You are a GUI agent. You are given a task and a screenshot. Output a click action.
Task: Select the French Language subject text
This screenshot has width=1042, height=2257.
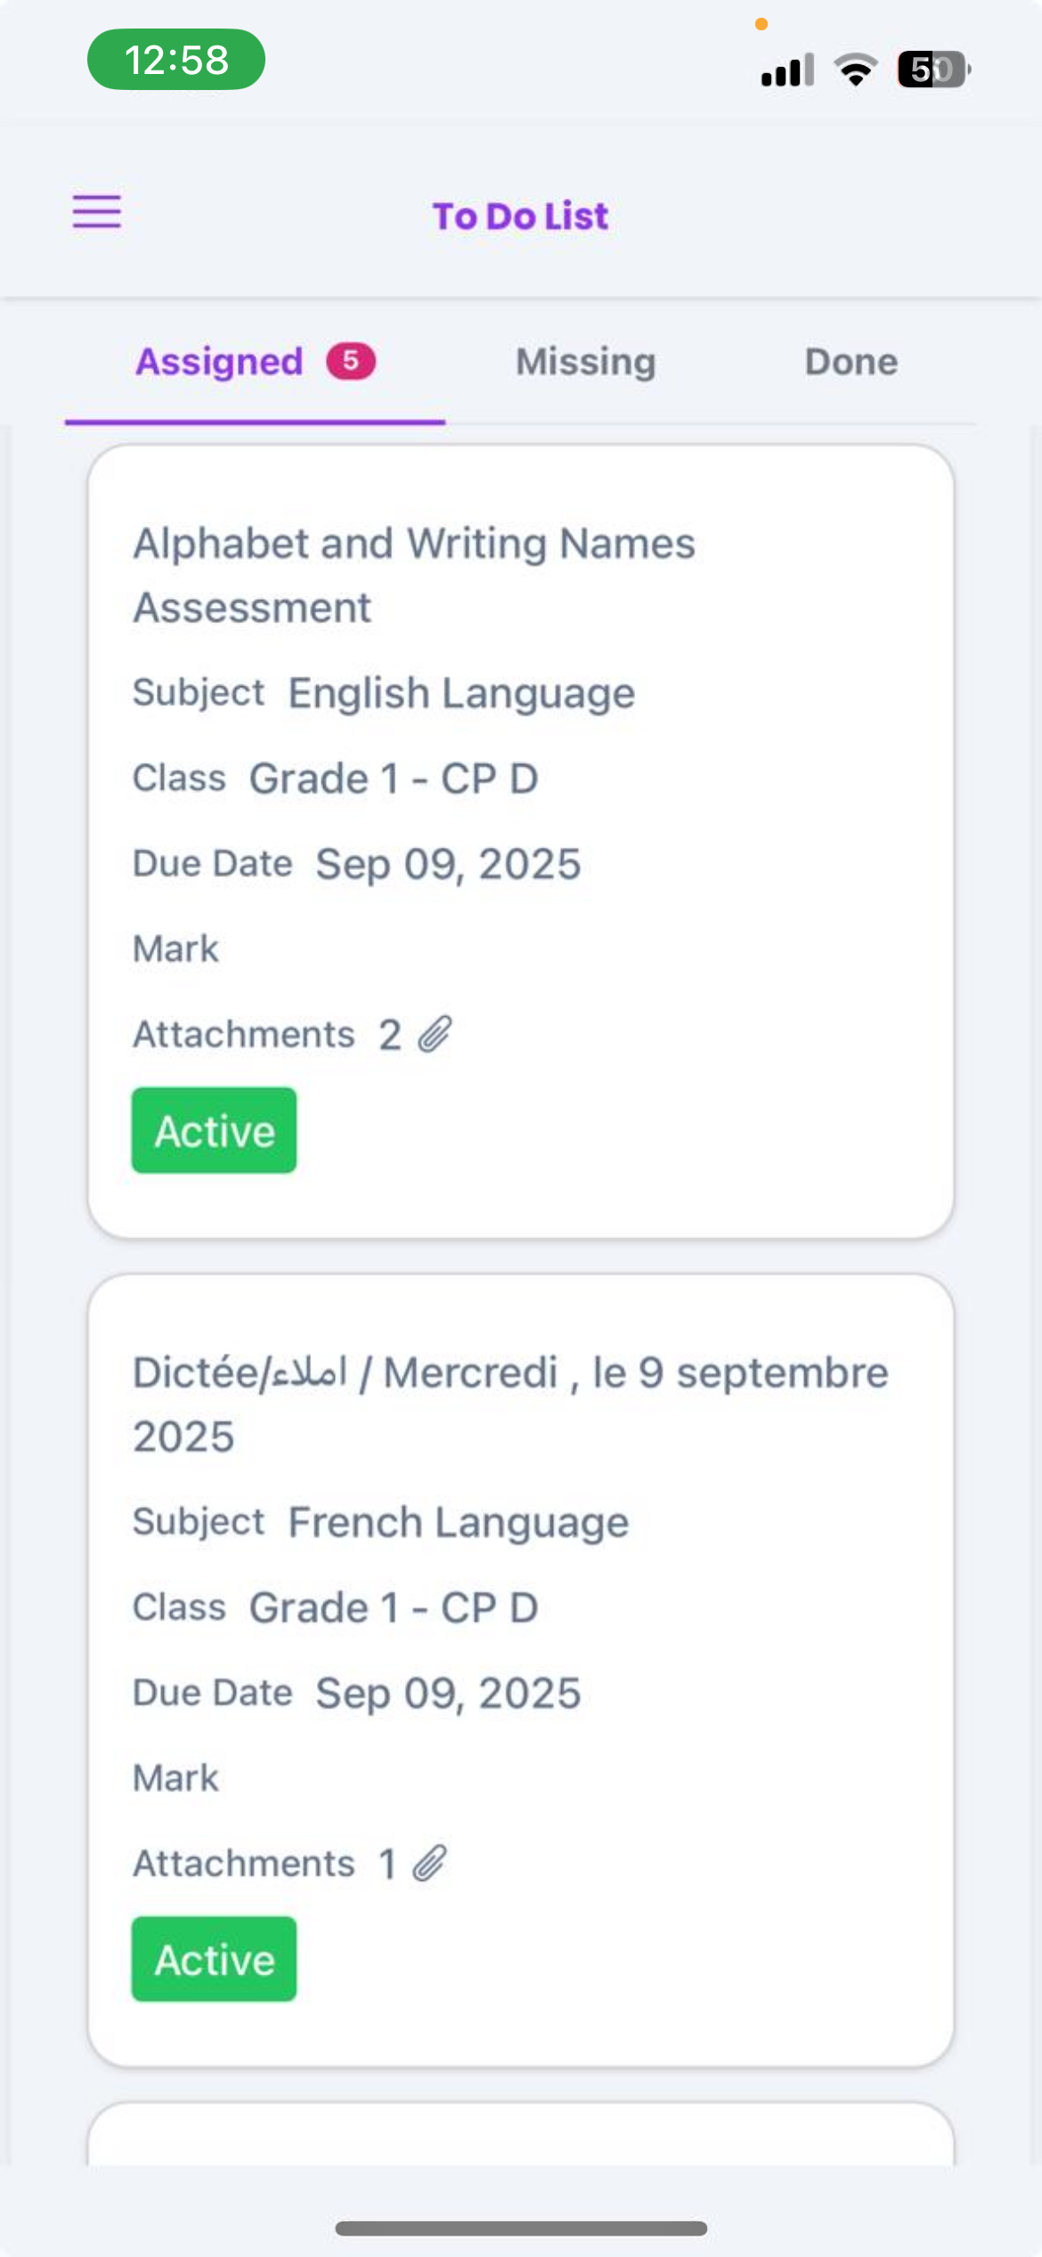point(459,1522)
